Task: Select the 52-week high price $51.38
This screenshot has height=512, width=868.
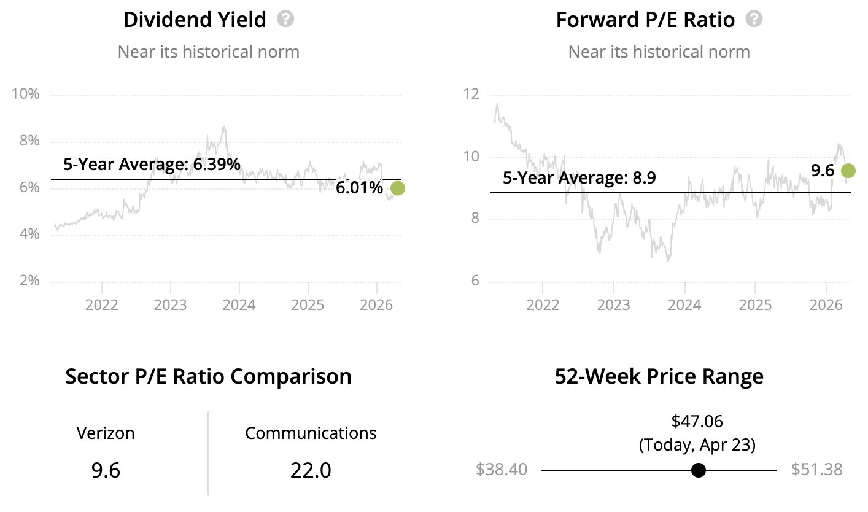Action: pyautogui.click(x=816, y=470)
